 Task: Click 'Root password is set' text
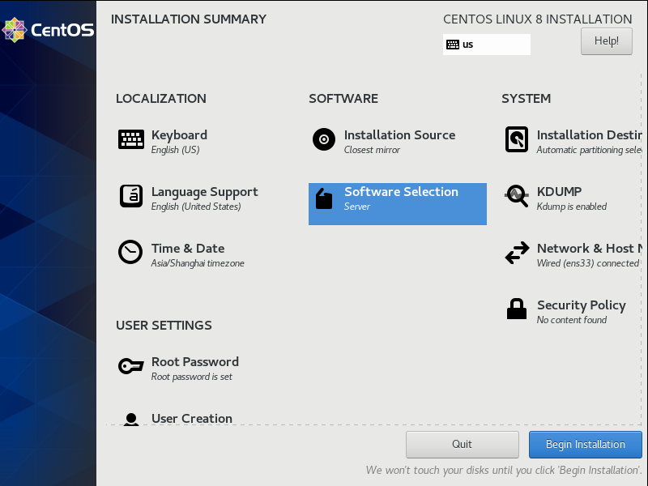(191, 377)
